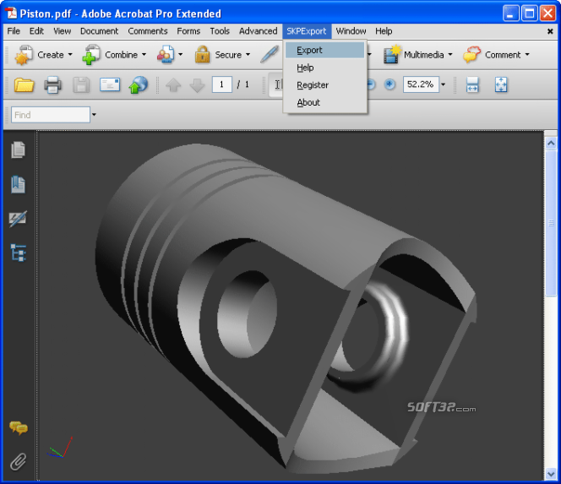Open the File menu
561x484 pixels.
pos(14,31)
